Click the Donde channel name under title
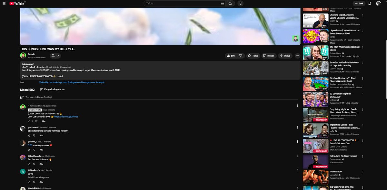The width and height of the screenshot is (387, 190). coord(31,54)
